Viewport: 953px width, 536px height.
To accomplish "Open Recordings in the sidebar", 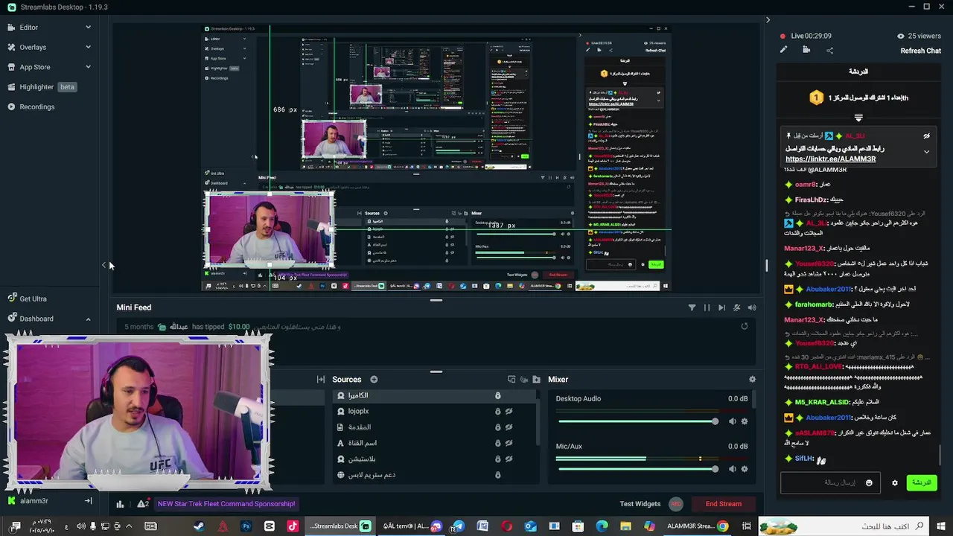I will pyautogui.click(x=36, y=106).
